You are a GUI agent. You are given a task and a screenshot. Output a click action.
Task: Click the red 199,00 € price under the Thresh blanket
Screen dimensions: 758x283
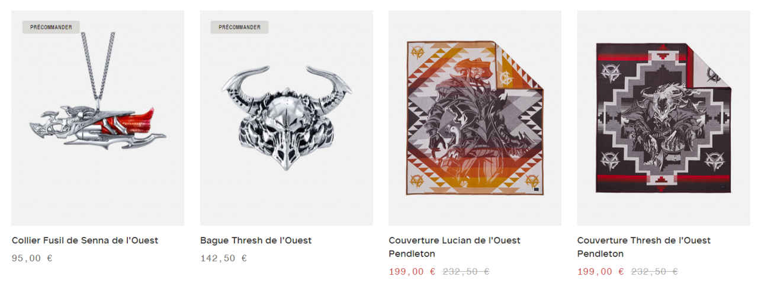tap(600, 272)
